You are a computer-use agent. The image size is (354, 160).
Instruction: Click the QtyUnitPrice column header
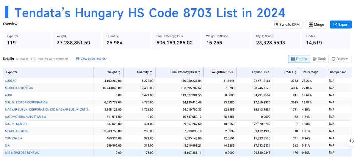pyautogui.click(x=254, y=72)
